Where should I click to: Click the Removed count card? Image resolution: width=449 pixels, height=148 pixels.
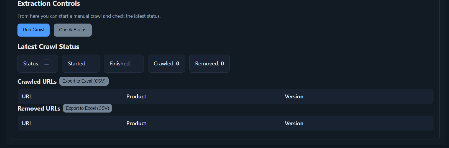click(x=209, y=64)
